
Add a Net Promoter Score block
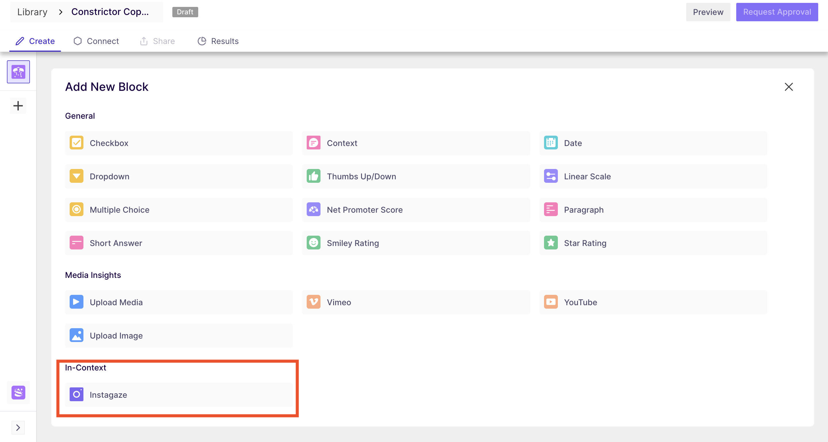(x=416, y=210)
